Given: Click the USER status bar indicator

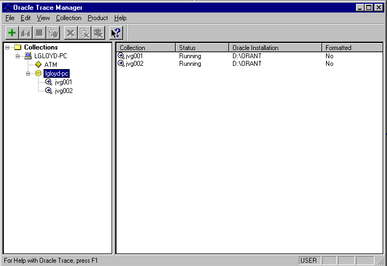Looking at the screenshot, I should coord(310,261).
